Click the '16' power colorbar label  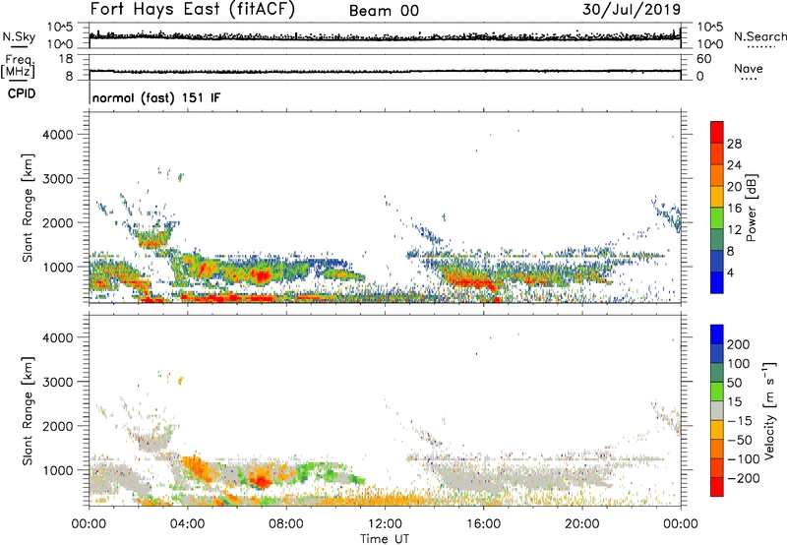[x=734, y=209]
